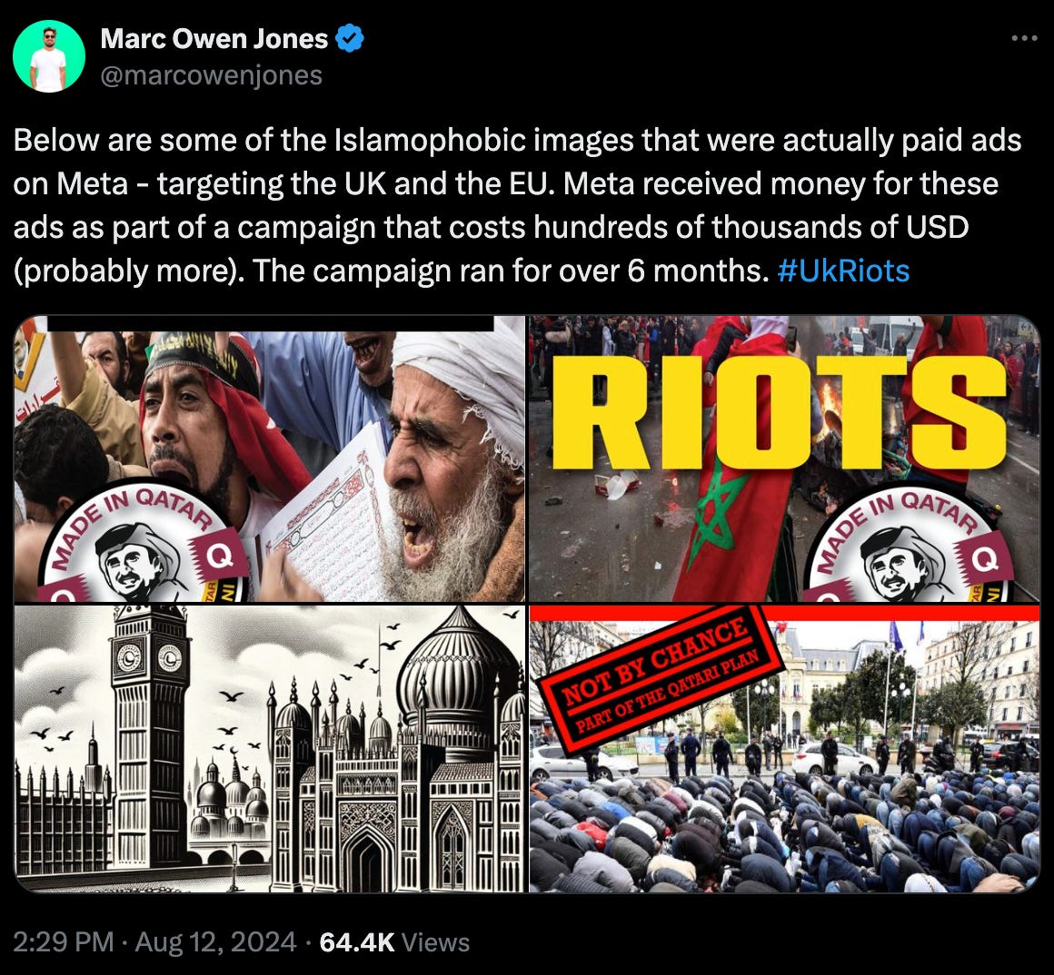Open the street prayer photo
The image size is (1054, 975).
784,749
